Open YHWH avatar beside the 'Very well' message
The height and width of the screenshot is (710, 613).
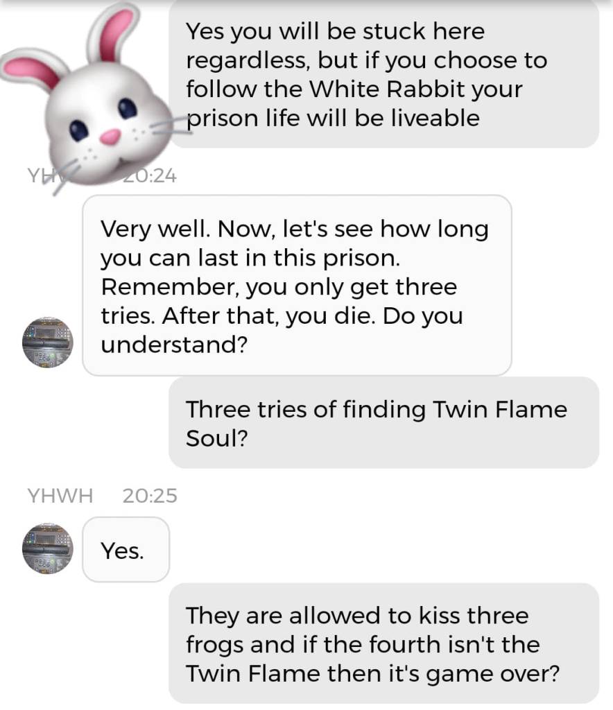pos(48,343)
